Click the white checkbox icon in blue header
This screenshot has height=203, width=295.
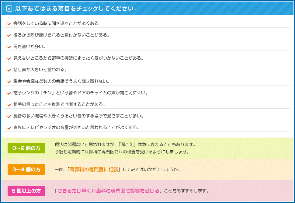(x=9, y=9)
